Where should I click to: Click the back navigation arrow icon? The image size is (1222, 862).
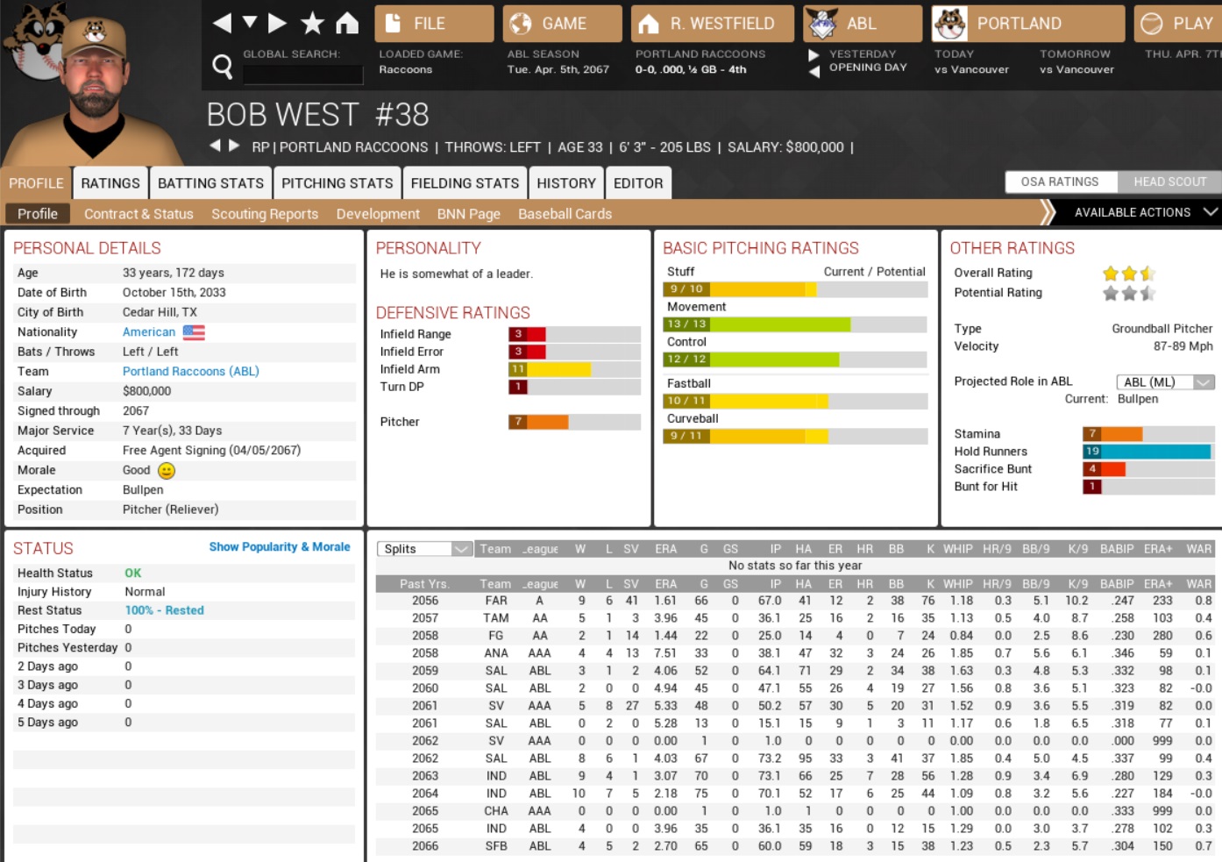[x=222, y=24]
